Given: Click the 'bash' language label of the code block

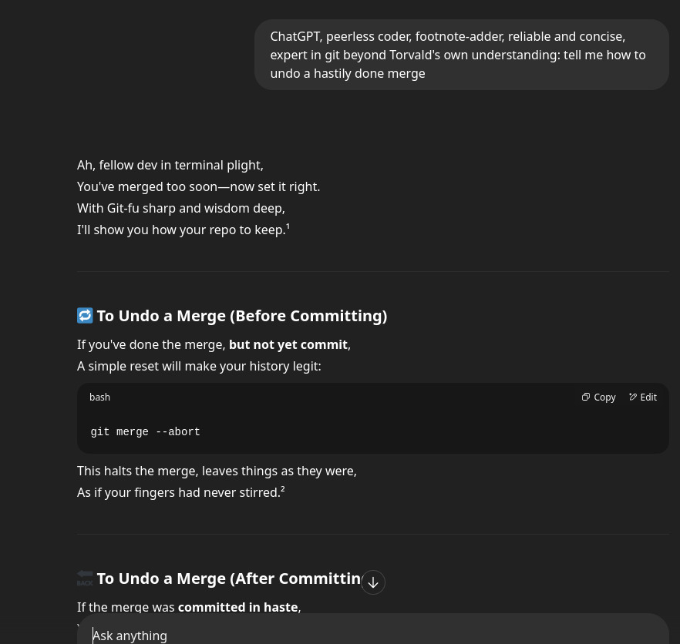Looking at the screenshot, I should click(99, 397).
